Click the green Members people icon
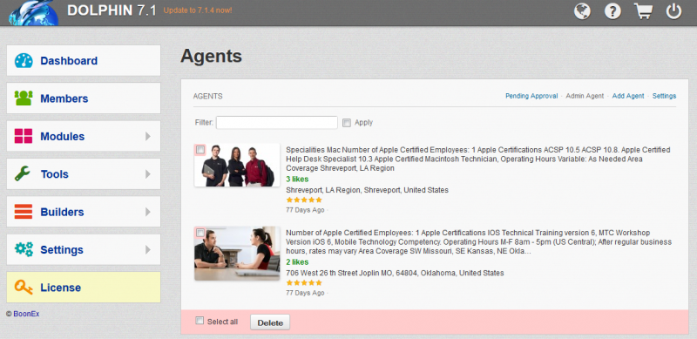The height and width of the screenshot is (339, 697). 24,98
